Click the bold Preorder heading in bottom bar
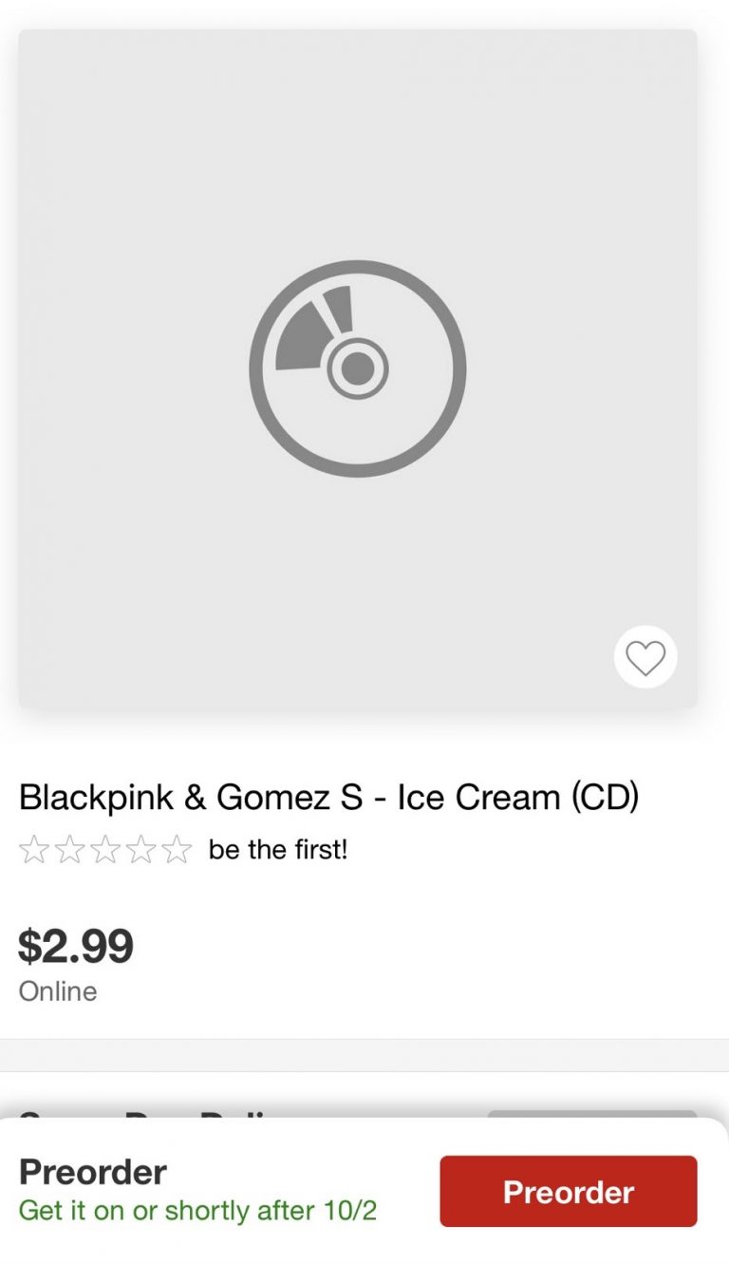The height and width of the screenshot is (1263, 729). click(x=93, y=1172)
